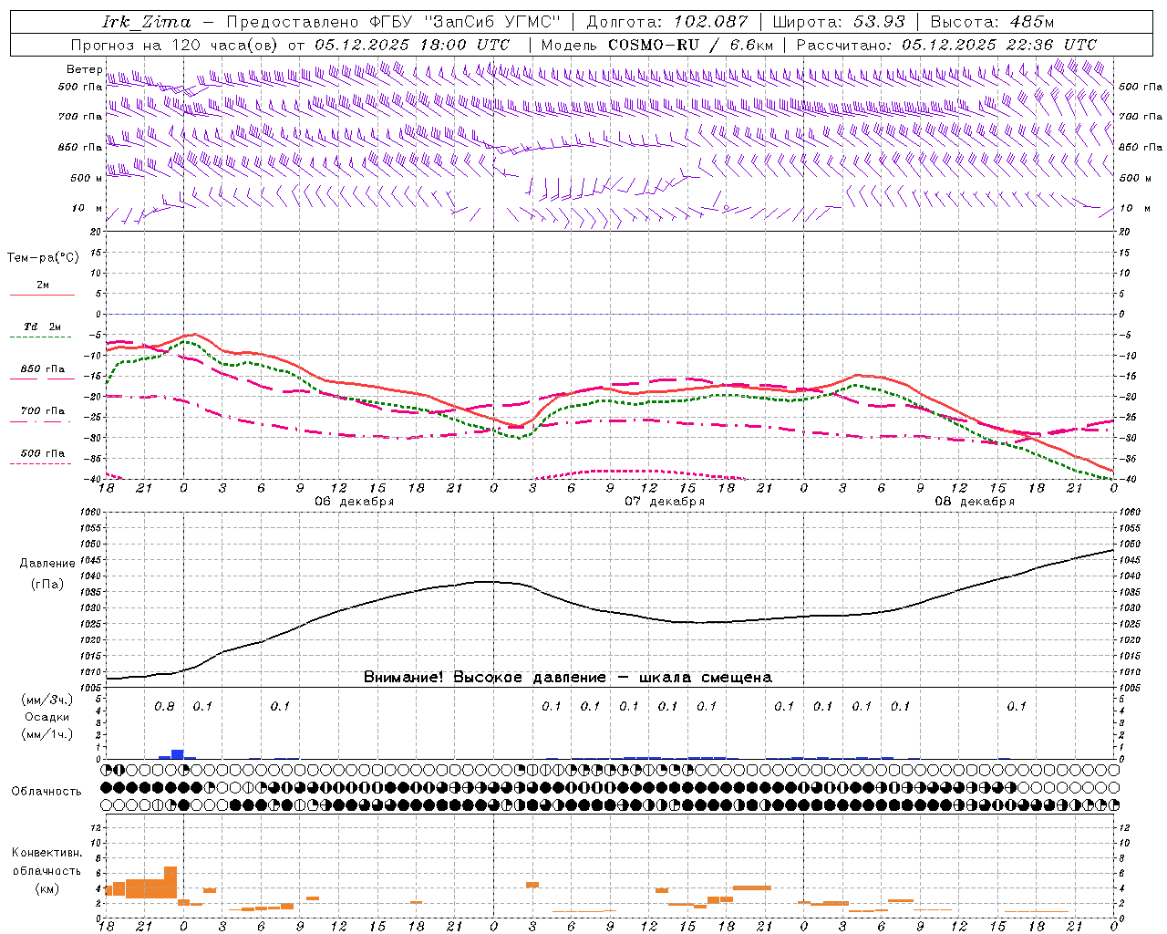Select the 'Модель COSMO-RU / 6.6км' text
The image size is (1167, 934).
click(x=657, y=45)
